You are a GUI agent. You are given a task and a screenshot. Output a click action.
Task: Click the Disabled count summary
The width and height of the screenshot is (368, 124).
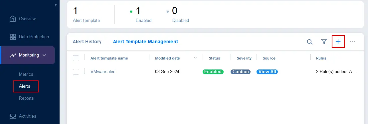click(x=178, y=15)
